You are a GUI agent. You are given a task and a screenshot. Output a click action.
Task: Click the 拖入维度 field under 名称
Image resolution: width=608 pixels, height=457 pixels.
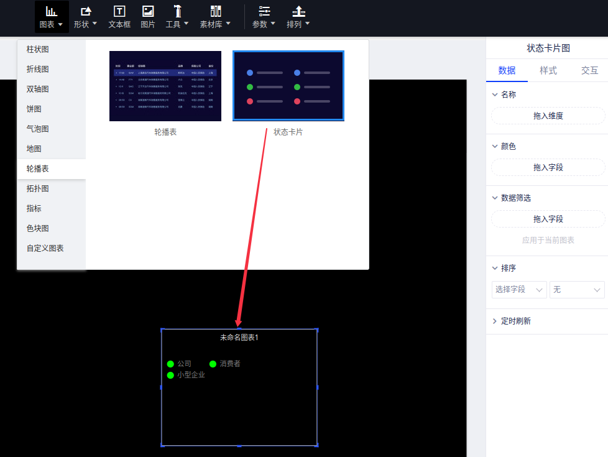pos(548,116)
